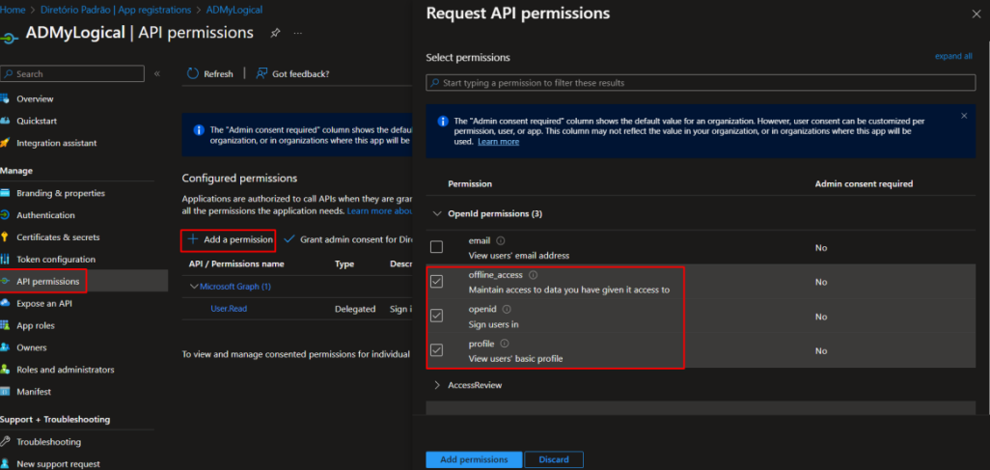
Task: Collapse sidebar with double chevron icon
Action: click(157, 74)
